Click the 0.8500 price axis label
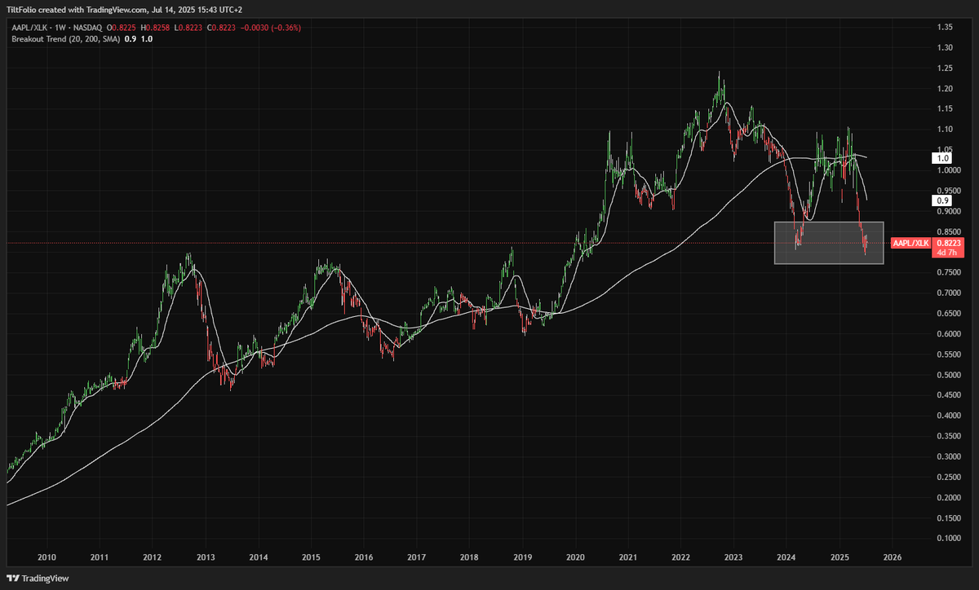 949,231
